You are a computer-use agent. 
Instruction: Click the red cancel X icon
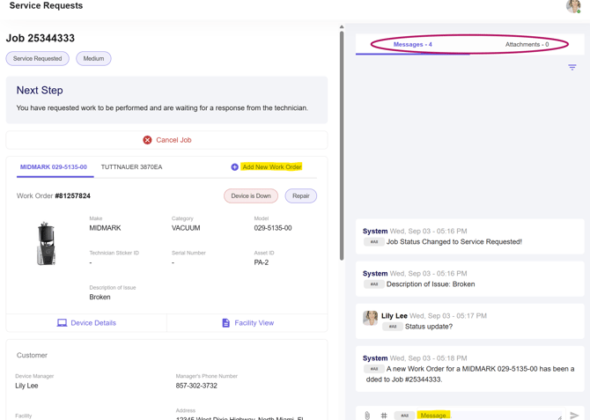point(147,140)
